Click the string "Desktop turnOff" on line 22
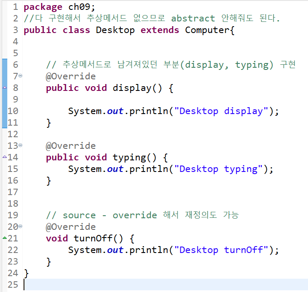 pos(221,250)
